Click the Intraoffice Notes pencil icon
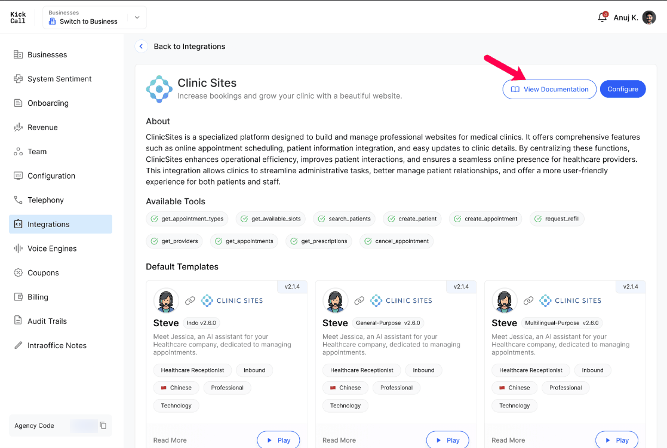This screenshot has width=667, height=448. [x=18, y=345]
